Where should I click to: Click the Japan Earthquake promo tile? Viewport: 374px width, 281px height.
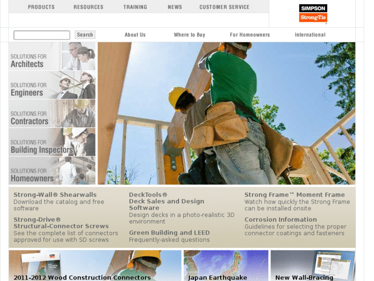pos(226,266)
